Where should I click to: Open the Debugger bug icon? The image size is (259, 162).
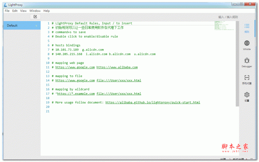pos(247,60)
